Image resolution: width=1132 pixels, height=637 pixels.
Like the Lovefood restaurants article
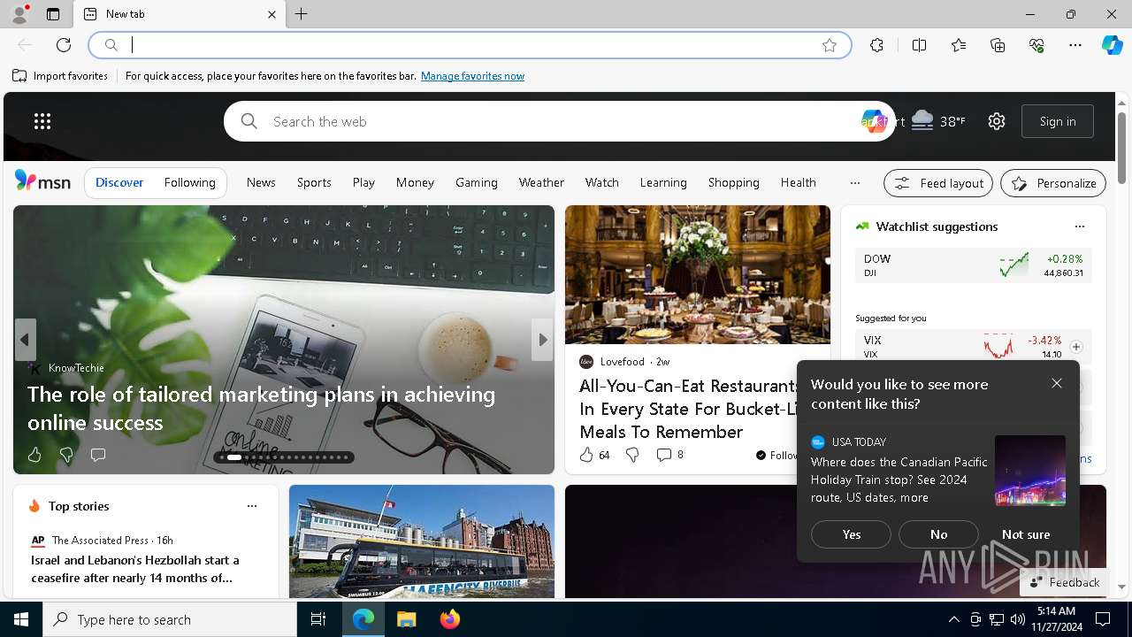coord(594,455)
